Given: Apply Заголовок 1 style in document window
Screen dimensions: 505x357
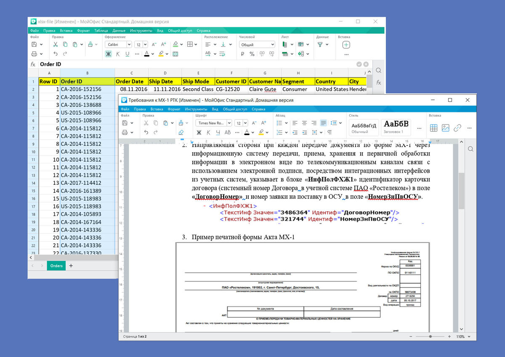Looking at the screenshot, I should tap(396, 128).
